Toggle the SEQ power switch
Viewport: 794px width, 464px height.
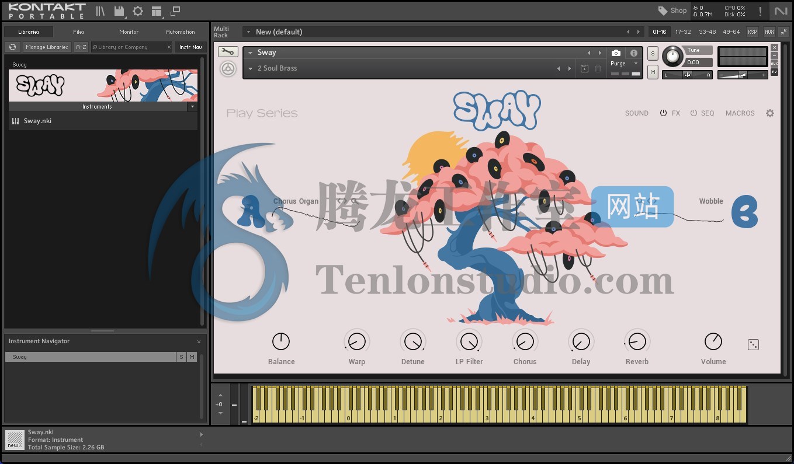point(694,113)
